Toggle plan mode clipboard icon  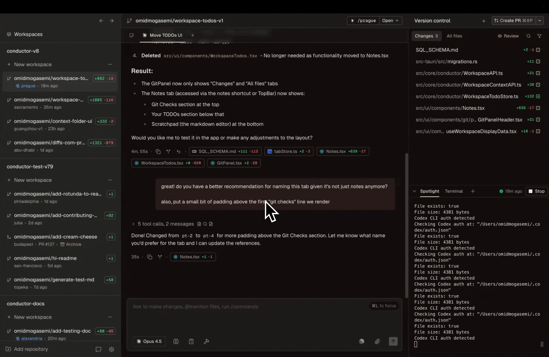tap(191, 341)
